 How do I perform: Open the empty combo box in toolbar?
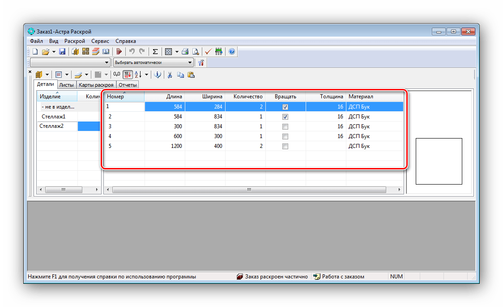(70, 63)
